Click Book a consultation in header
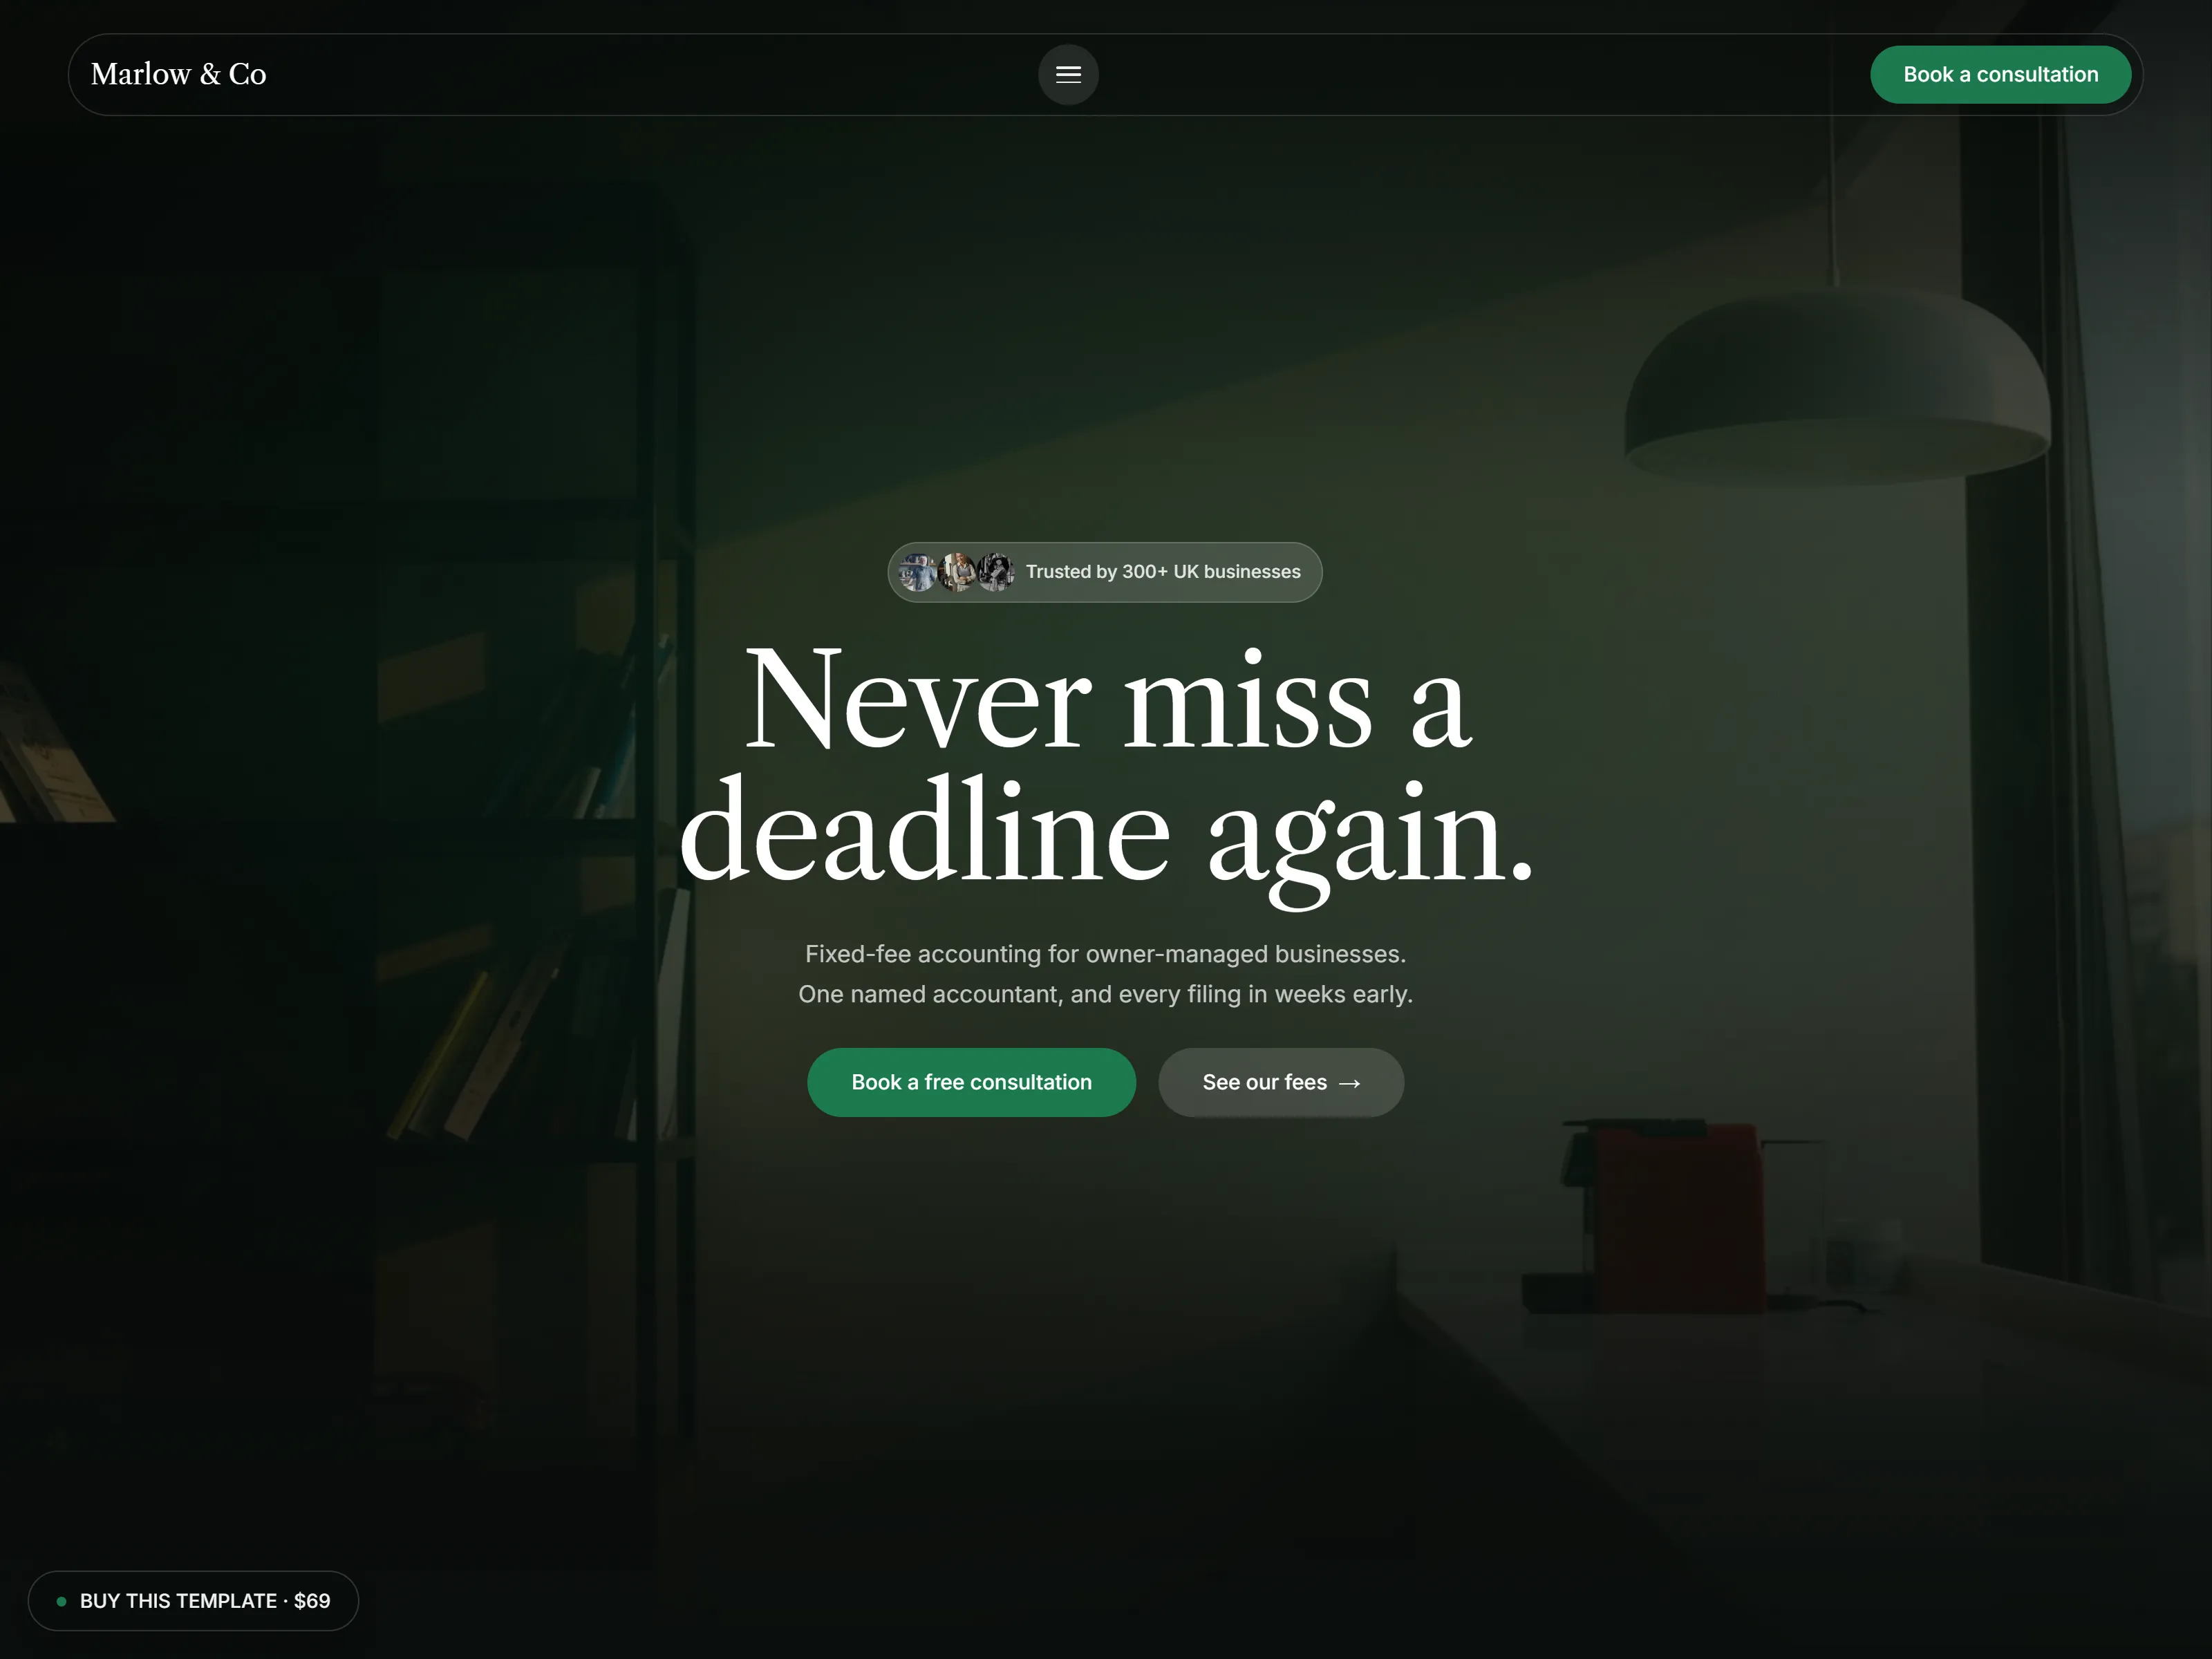 2000,74
